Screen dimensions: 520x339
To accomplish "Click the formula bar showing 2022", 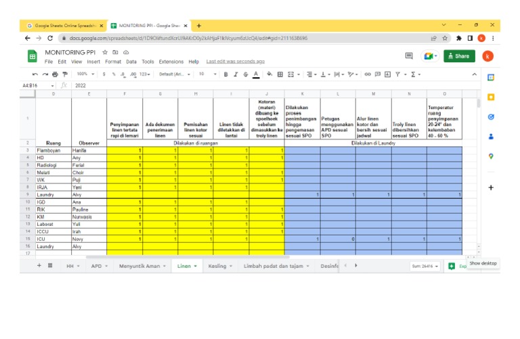I will (x=276, y=85).
